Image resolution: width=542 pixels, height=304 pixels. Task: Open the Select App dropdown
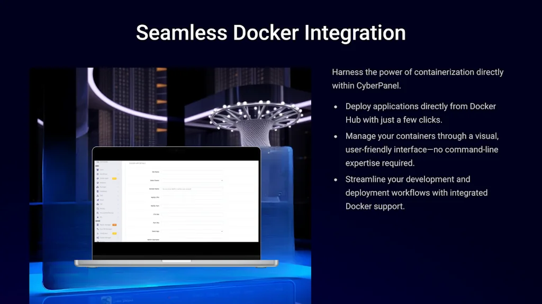click(x=192, y=231)
